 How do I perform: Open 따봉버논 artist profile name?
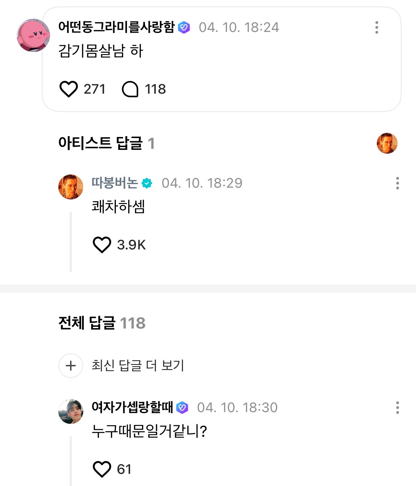pyautogui.click(x=114, y=183)
